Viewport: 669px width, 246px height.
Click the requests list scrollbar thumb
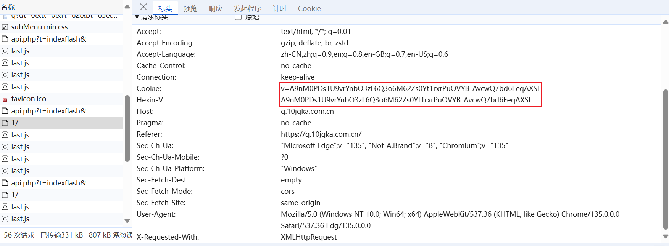coord(127,128)
